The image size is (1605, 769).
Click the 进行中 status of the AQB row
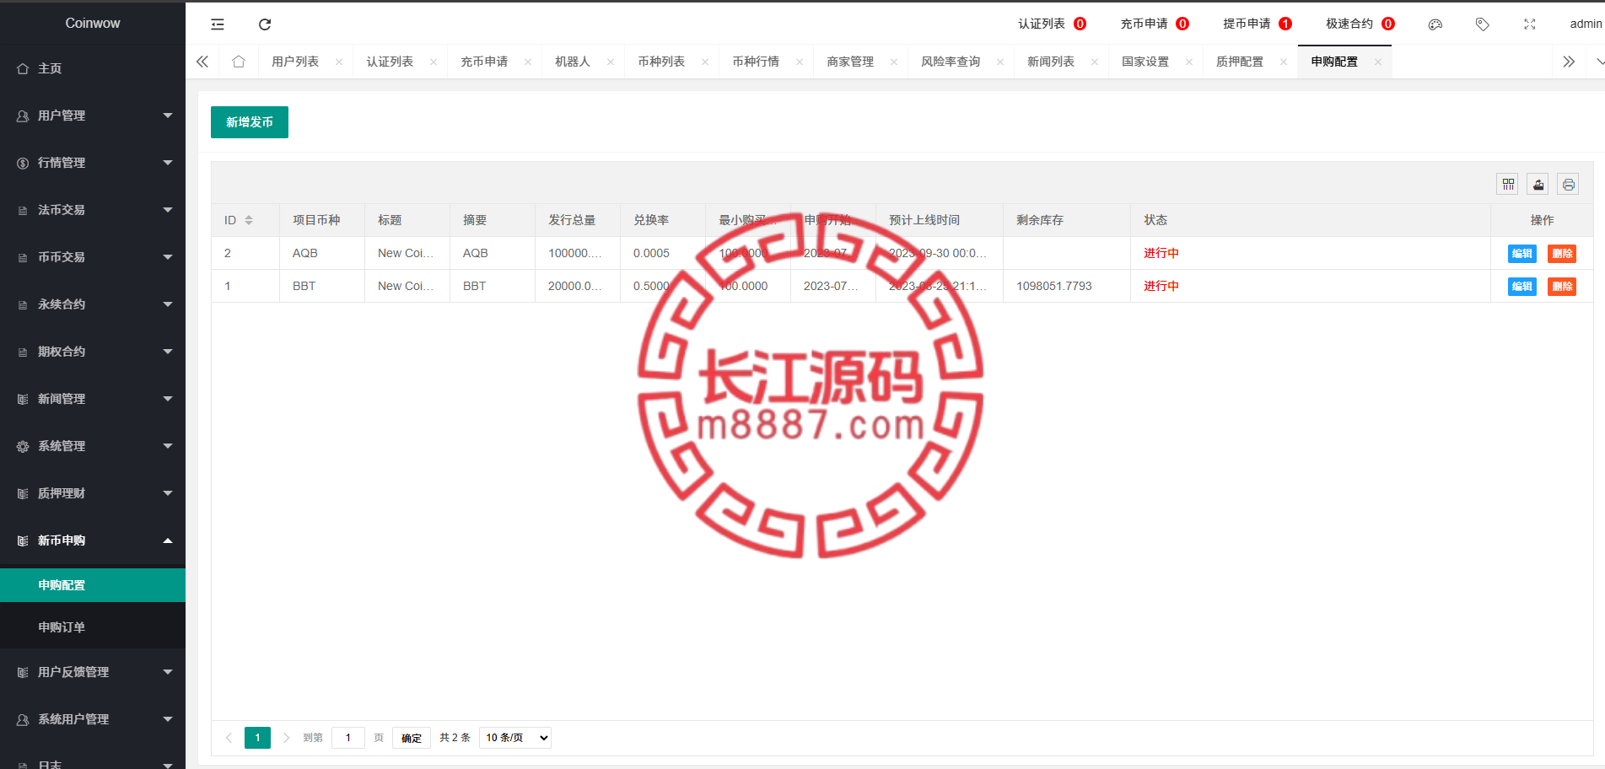1161,253
